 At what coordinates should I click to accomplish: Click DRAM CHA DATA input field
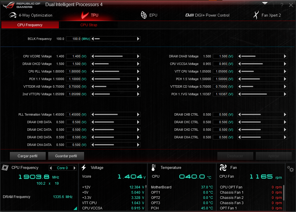(74, 145)
